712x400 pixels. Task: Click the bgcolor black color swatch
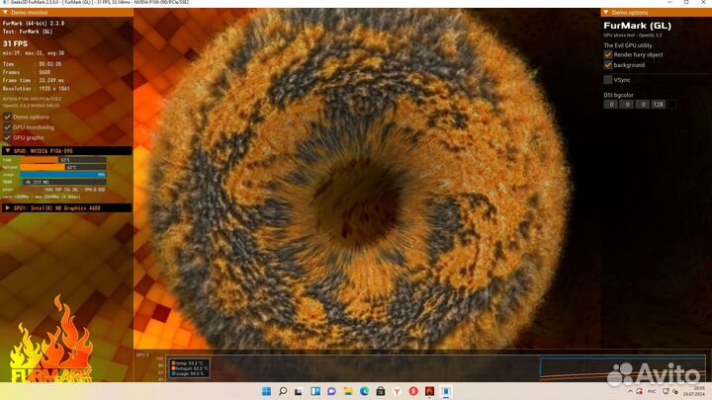click(x=671, y=104)
